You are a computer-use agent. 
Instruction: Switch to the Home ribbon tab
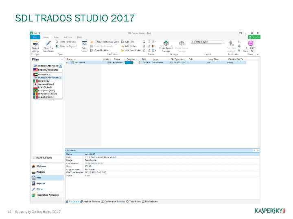pyautogui.click(x=46, y=37)
